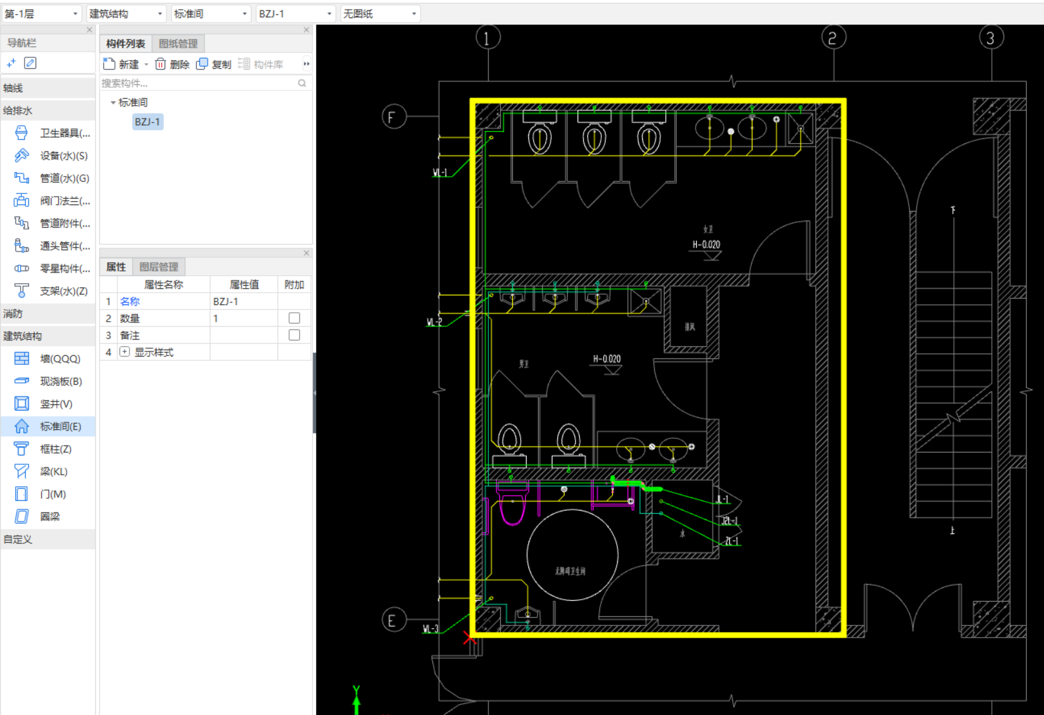The height and width of the screenshot is (715, 1044).
Task: Select the 卫生器具 sanitary fixture tool
Action: click(x=48, y=133)
